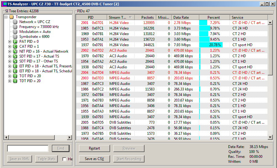Click the green N icon for NIT
The width and height of the screenshot is (277, 168).
tap(15, 51)
